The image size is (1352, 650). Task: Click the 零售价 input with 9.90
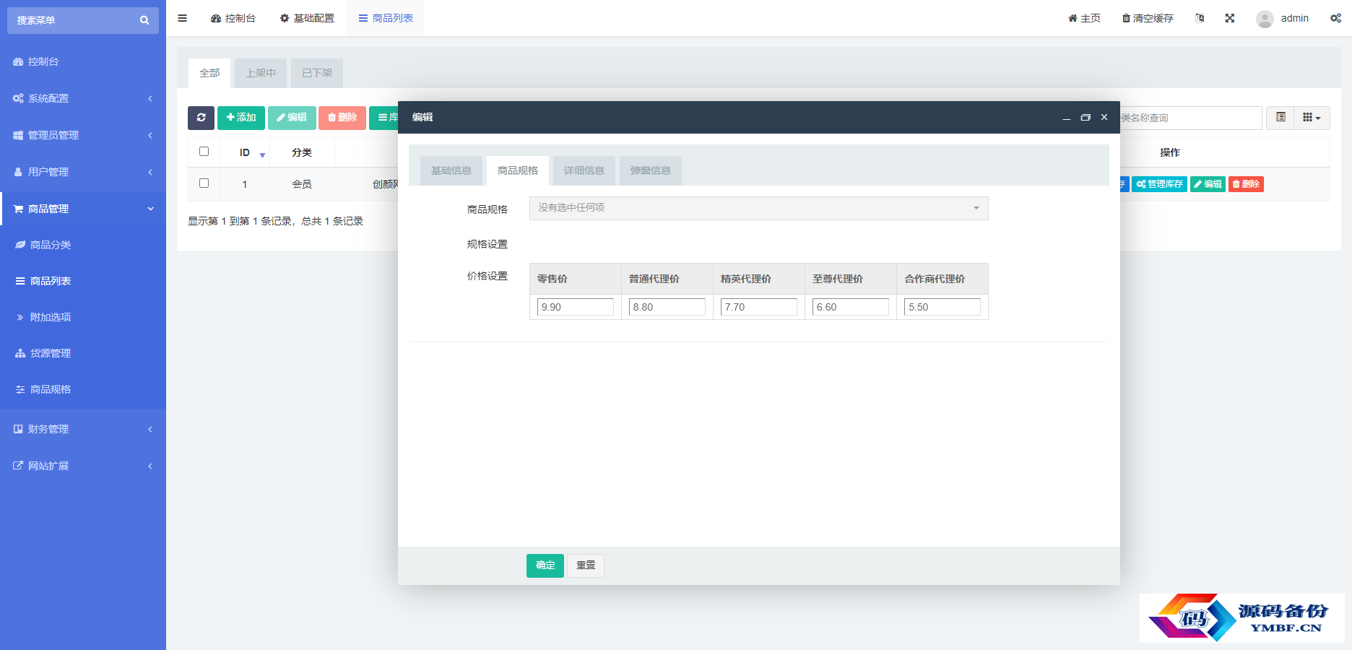(x=576, y=307)
